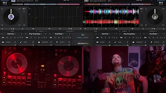Click the deck 1 track overview strip
Viewport: 166px width, 93px height.
(x=46, y=4)
